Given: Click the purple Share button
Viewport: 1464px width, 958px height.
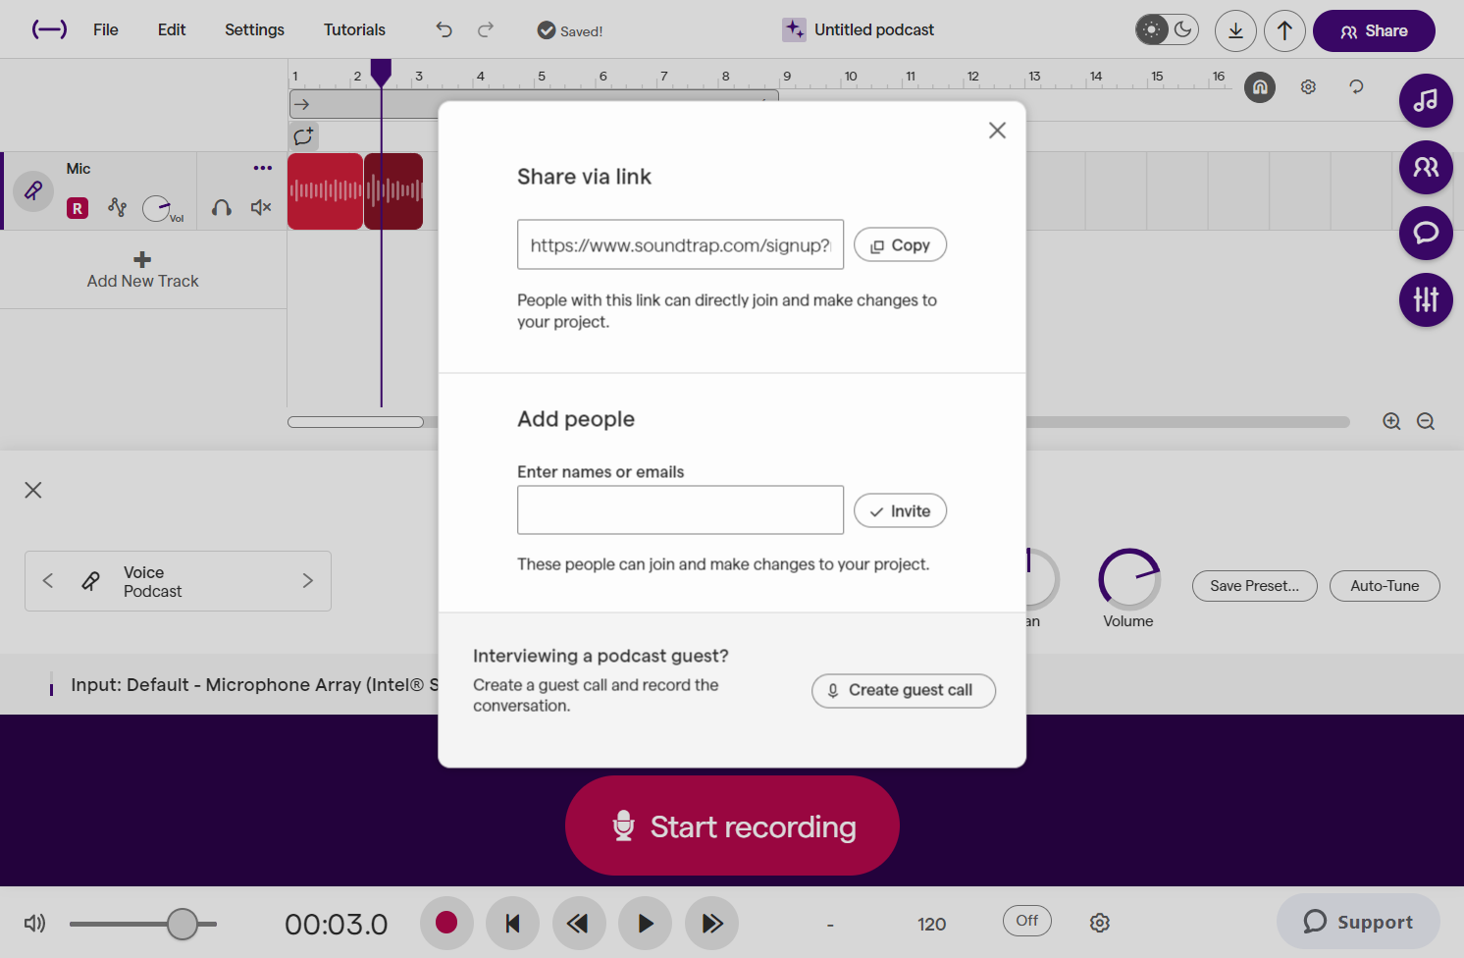Looking at the screenshot, I should tap(1374, 30).
